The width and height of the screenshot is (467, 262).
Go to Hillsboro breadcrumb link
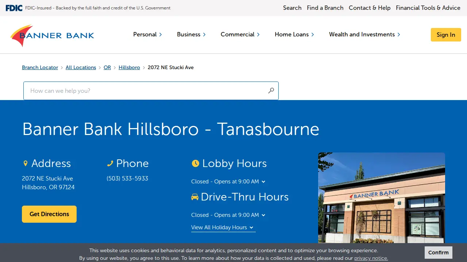pos(129,67)
